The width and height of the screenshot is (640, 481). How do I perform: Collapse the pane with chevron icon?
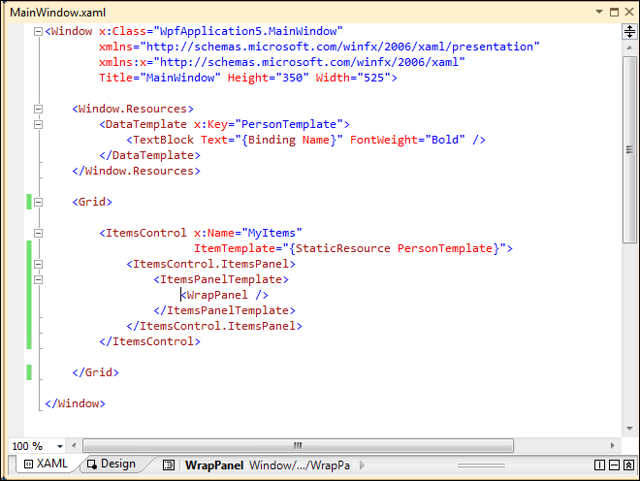(629, 465)
